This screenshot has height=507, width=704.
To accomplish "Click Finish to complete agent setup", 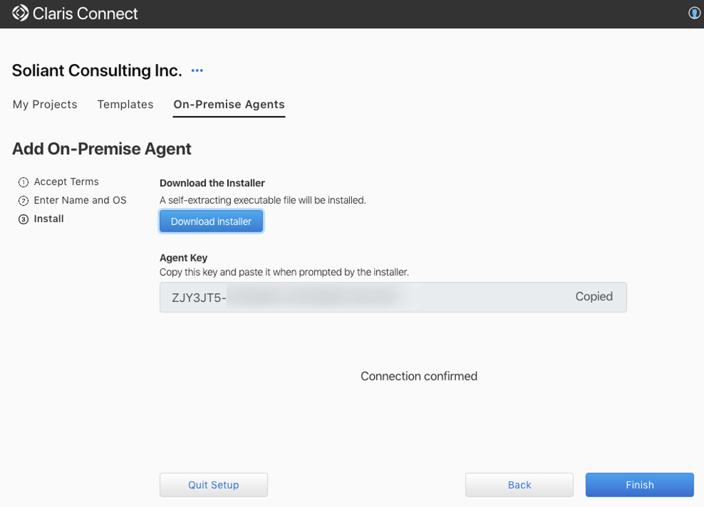I will [639, 484].
